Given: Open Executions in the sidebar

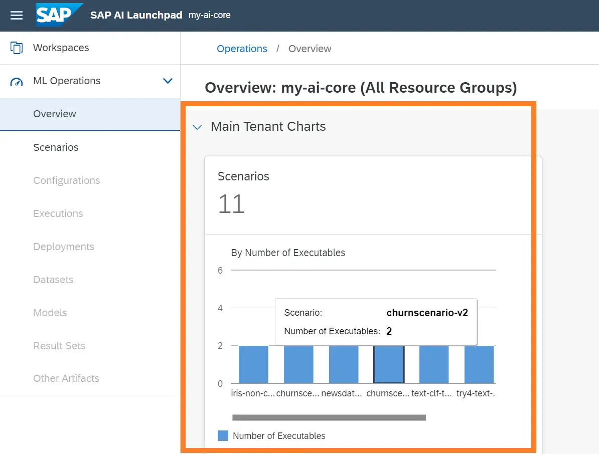Looking at the screenshot, I should (90, 213).
